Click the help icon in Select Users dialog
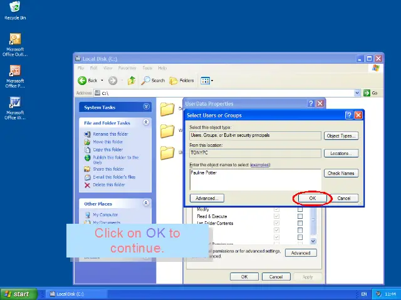Image resolution: width=401 pixels, height=300 pixels. pyautogui.click(x=349, y=115)
